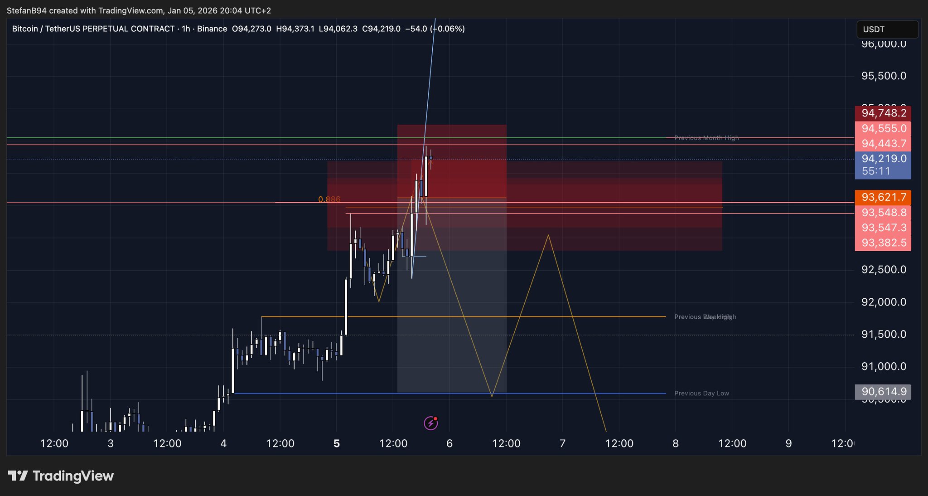The height and width of the screenshot is (496, 928).
Task: Click the 55:11 candle countdown timer
Action: point(876,171)
